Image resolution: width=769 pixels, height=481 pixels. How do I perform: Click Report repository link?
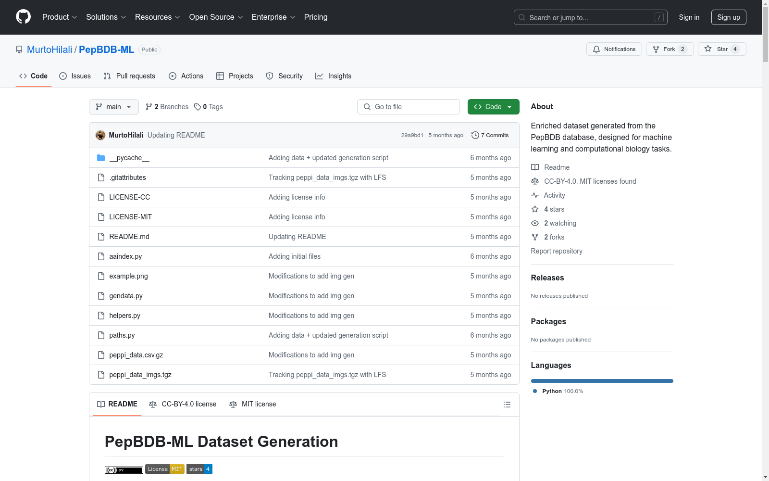coord(557,251)
